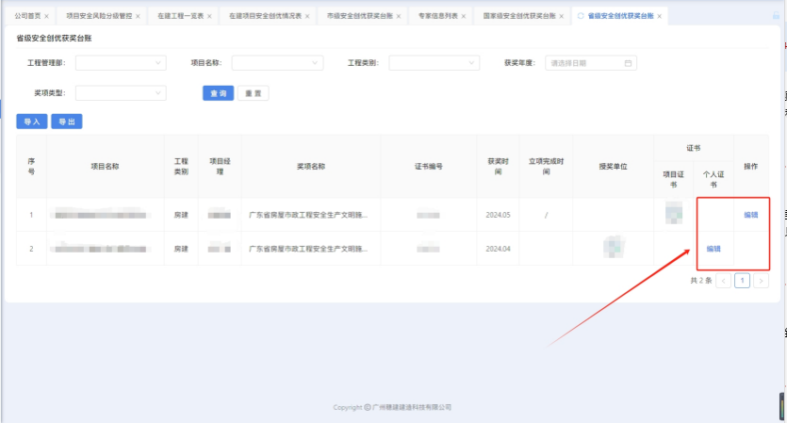Click 编辑 link in first table row

point(750,215)
